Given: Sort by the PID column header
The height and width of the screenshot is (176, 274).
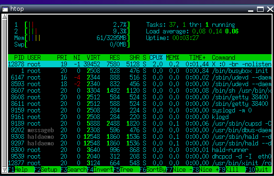Looking at the screenshot, I should point(19,57).
